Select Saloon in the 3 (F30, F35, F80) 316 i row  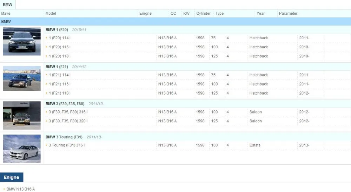[256, 112]
